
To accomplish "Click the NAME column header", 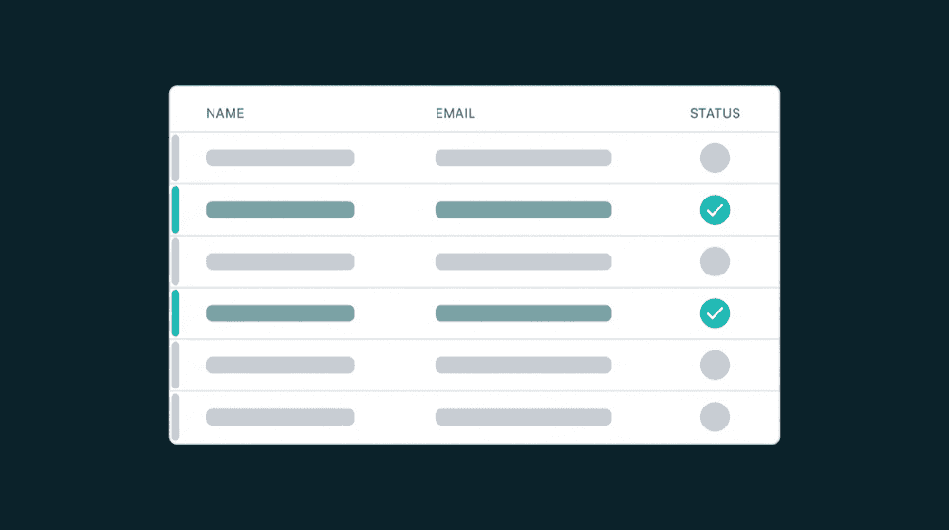I will coord(225,113).
